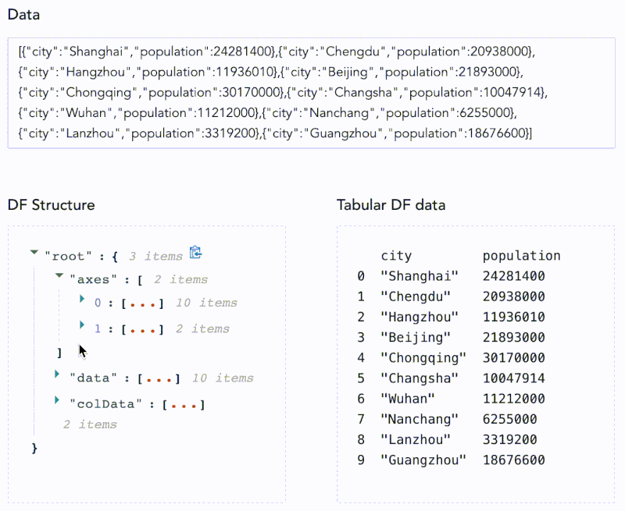625x511 pixels.
Task: Click the "Shanghai" cell in the table
Action: 420,276
